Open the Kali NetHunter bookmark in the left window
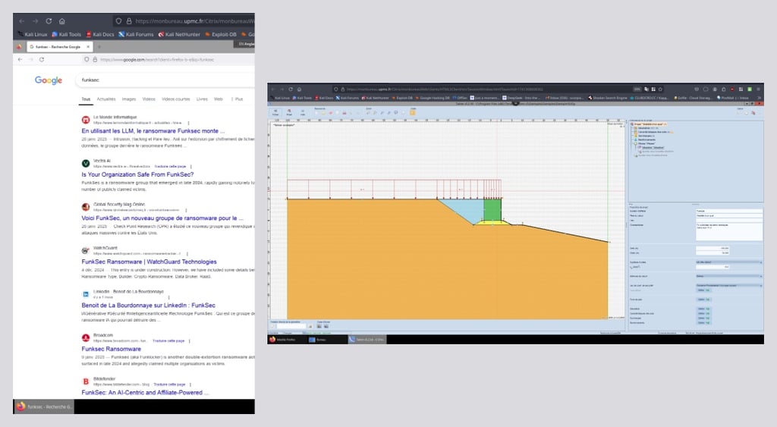 (179, 35)
